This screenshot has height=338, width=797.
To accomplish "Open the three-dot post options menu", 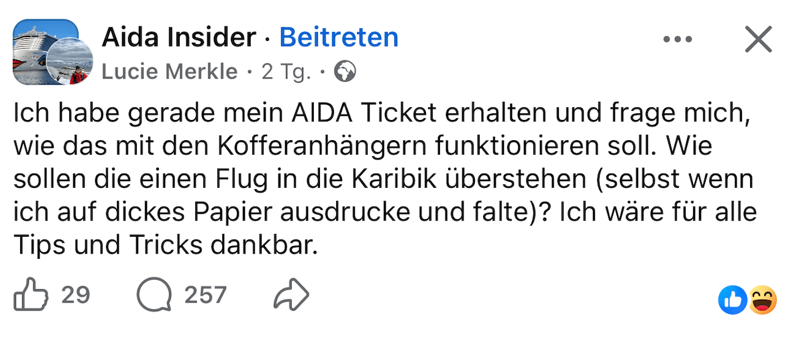I will (x=677, y=40).
